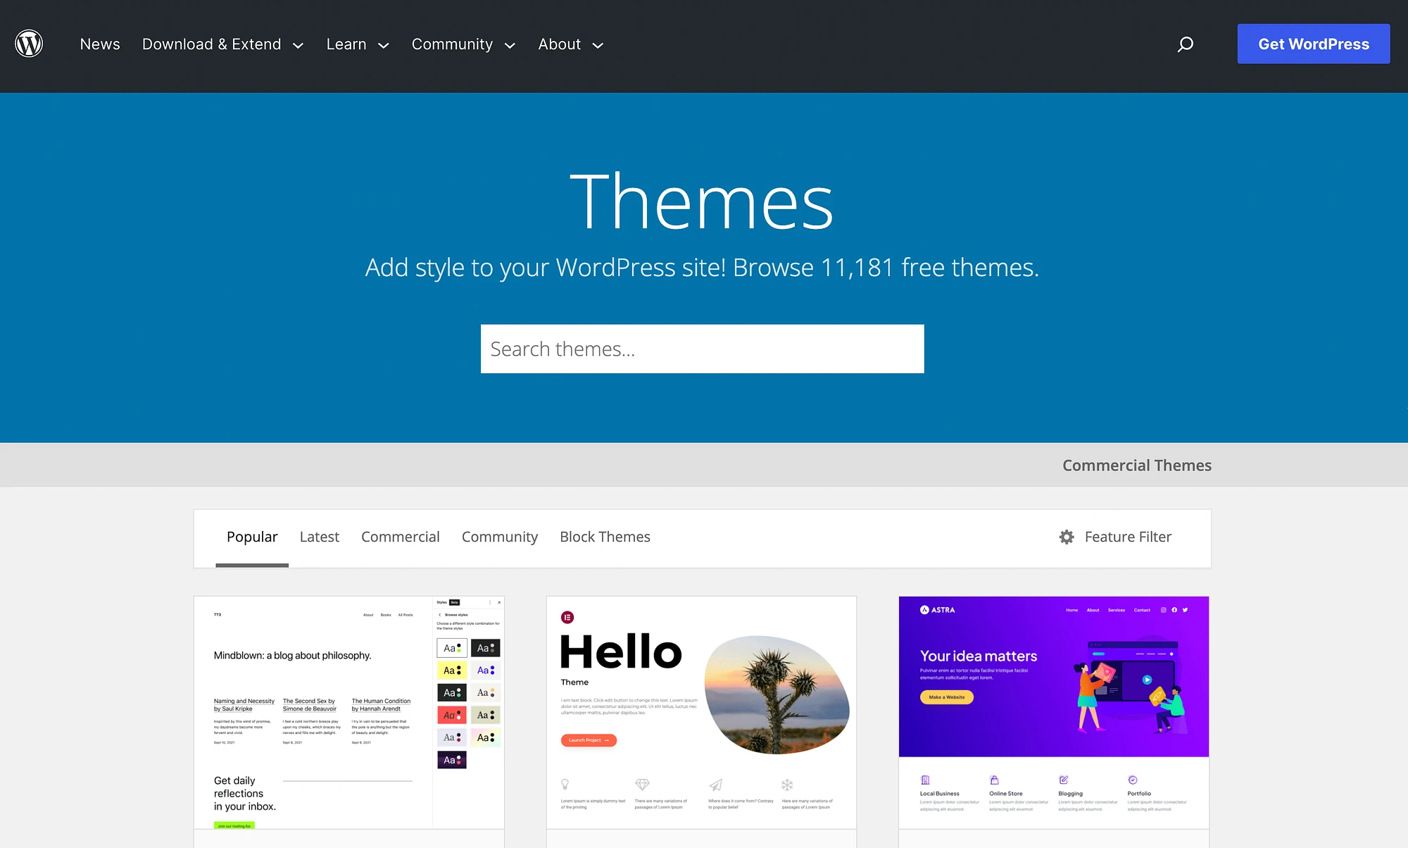Click the WordPress logo icon
1408x848 pixels.
pyautogui.click(x=27, y=44)
